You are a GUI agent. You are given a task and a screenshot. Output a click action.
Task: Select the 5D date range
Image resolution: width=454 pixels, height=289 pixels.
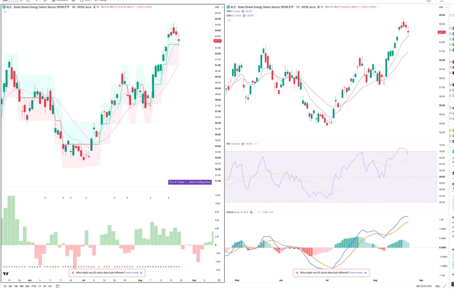coord(10,286)
